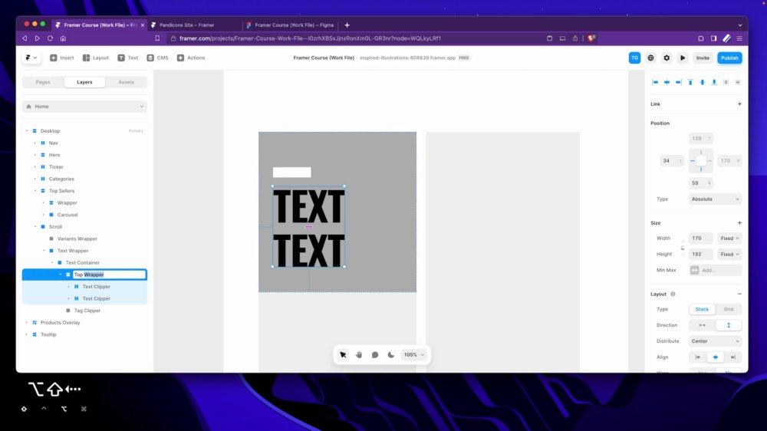767x431 pixels.
Task: Open the Height Fixed dropdown
Action: pyautogui.click(x=729, y=255)
